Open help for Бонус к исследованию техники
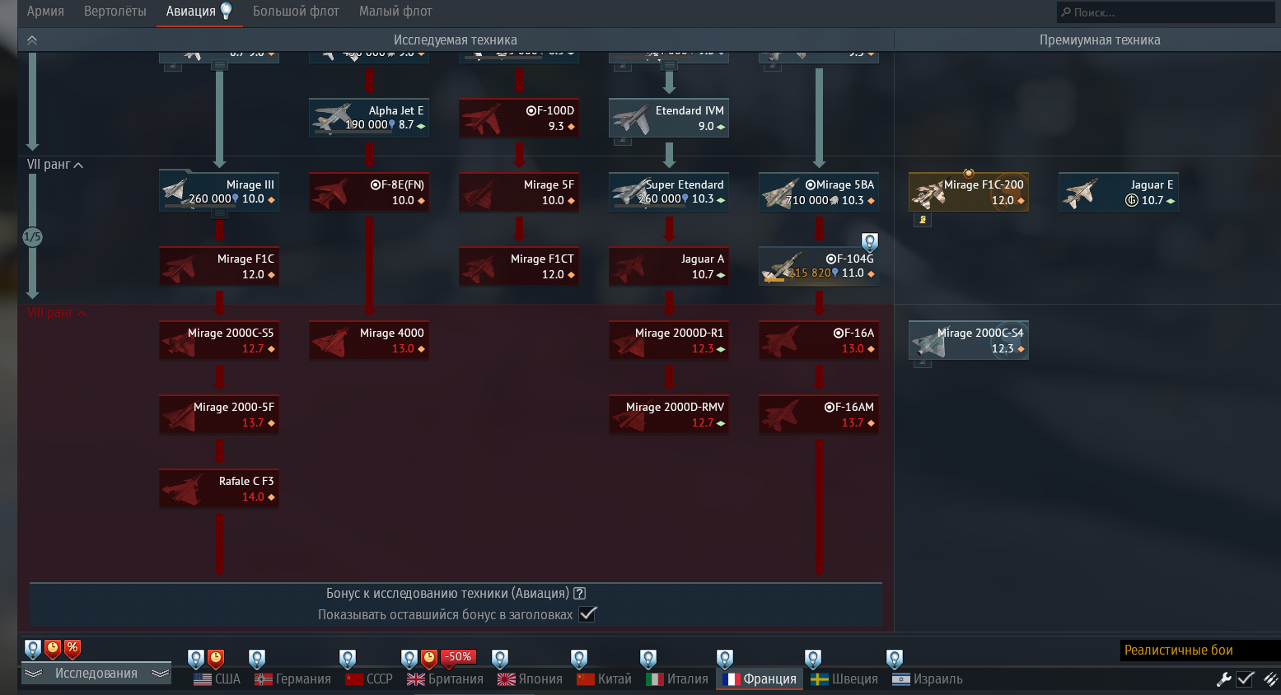Screen dimensions: 1281x695 (x=580, y=593)
